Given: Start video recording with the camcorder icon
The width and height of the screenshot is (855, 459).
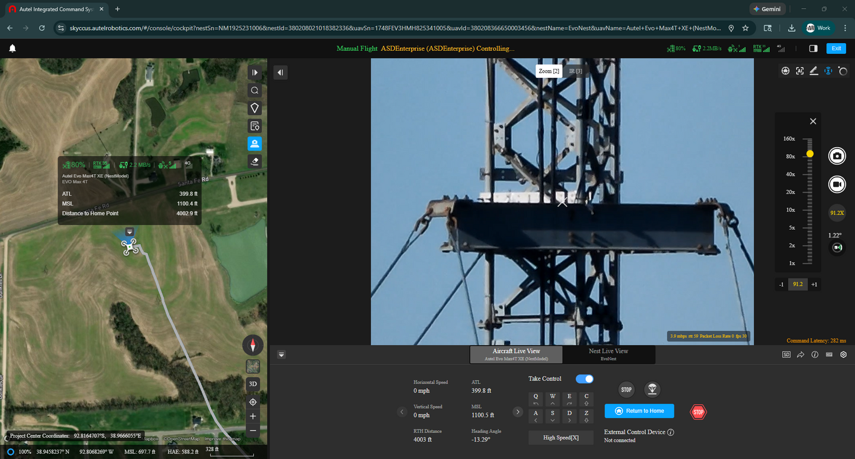Looking at the screenshot, I should pos(837,184).
